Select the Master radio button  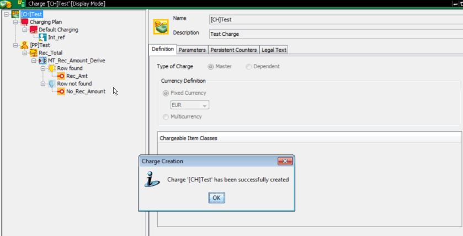[x=211, y=67]
